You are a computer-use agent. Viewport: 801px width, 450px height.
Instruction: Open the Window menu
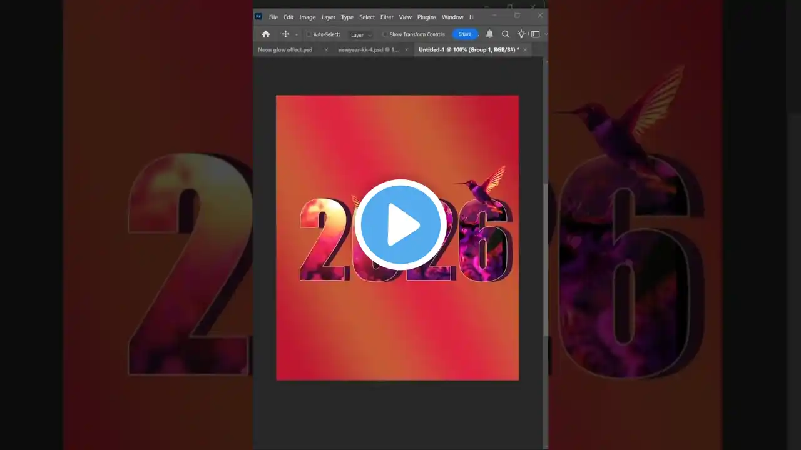pyautogui.click(x=452, y=17)
